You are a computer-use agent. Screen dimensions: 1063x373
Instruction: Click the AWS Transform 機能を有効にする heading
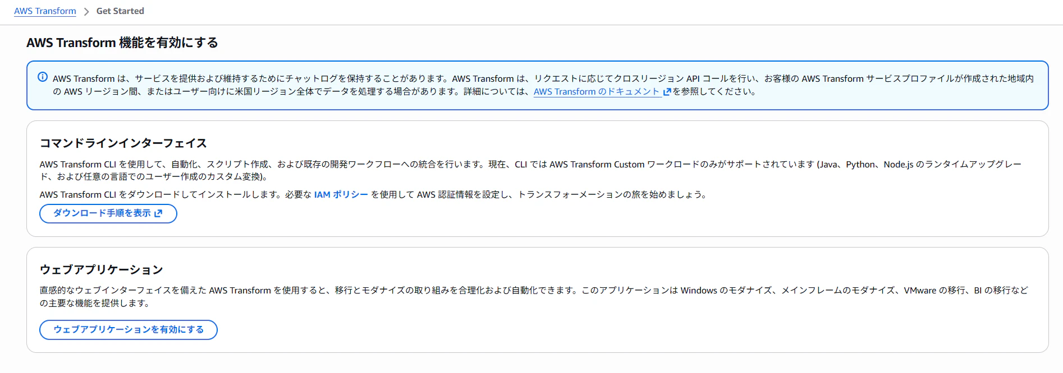coord(122,43)
